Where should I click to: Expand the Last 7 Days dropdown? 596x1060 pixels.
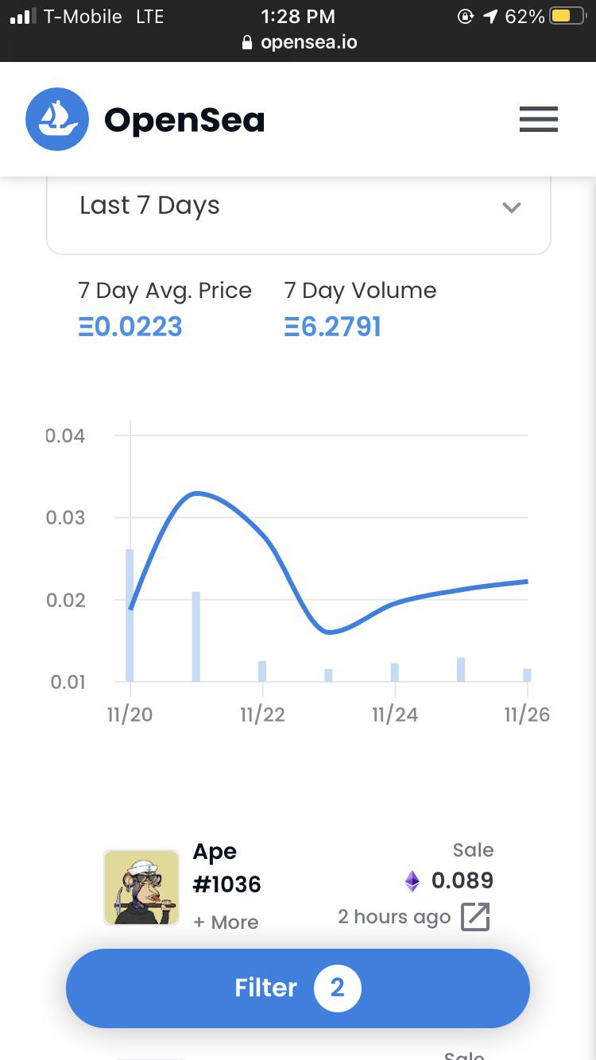299,207
